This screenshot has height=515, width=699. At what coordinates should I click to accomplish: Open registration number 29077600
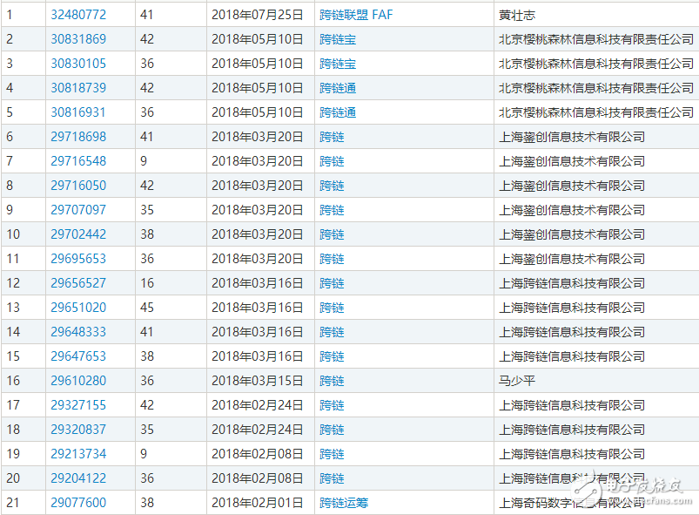coord(78,503)
